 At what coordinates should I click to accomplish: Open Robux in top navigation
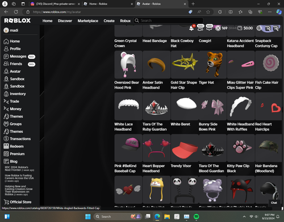(126, 20)
